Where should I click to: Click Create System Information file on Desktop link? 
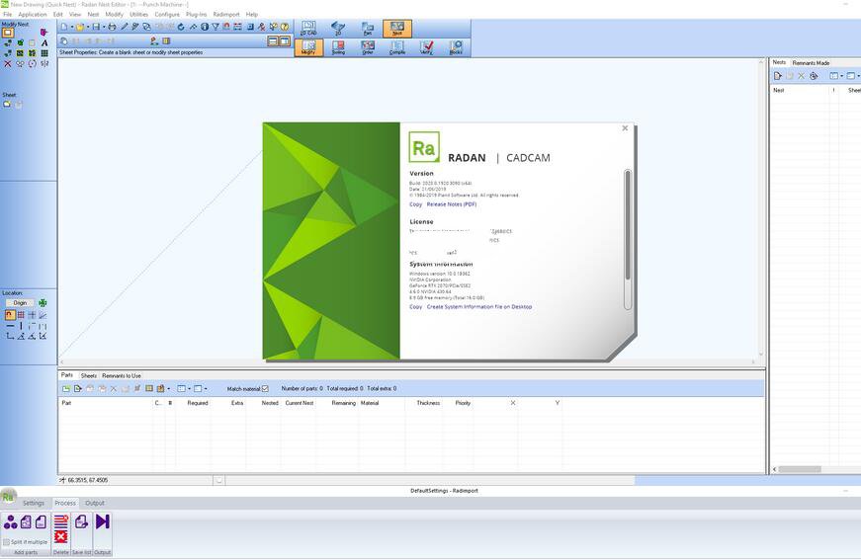pos(479,306)
